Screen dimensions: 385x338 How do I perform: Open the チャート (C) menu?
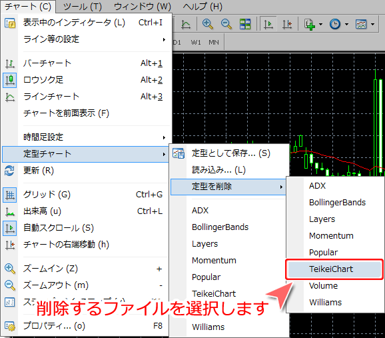click(28, 7)
